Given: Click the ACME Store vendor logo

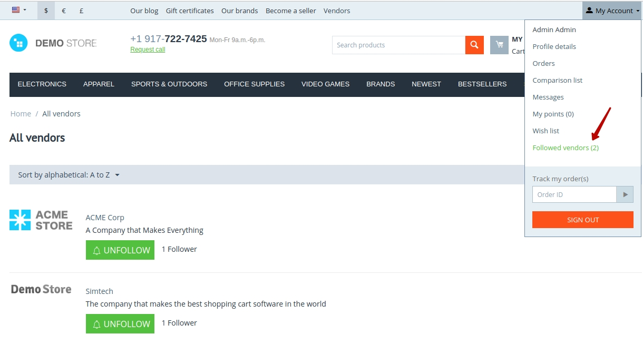Looking at the screenshot, I should pos(41,220).
